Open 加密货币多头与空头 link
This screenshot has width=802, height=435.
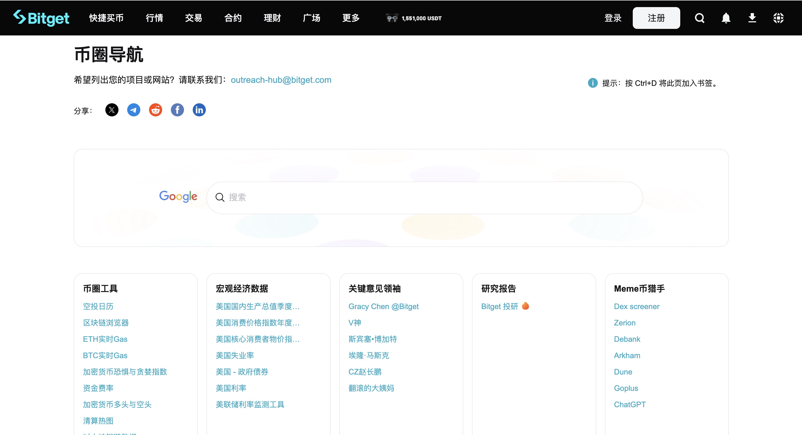click(x=117, y=404)
